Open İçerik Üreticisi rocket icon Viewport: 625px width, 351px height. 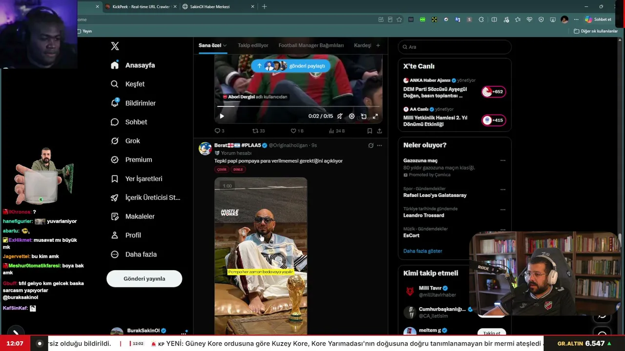115,197
